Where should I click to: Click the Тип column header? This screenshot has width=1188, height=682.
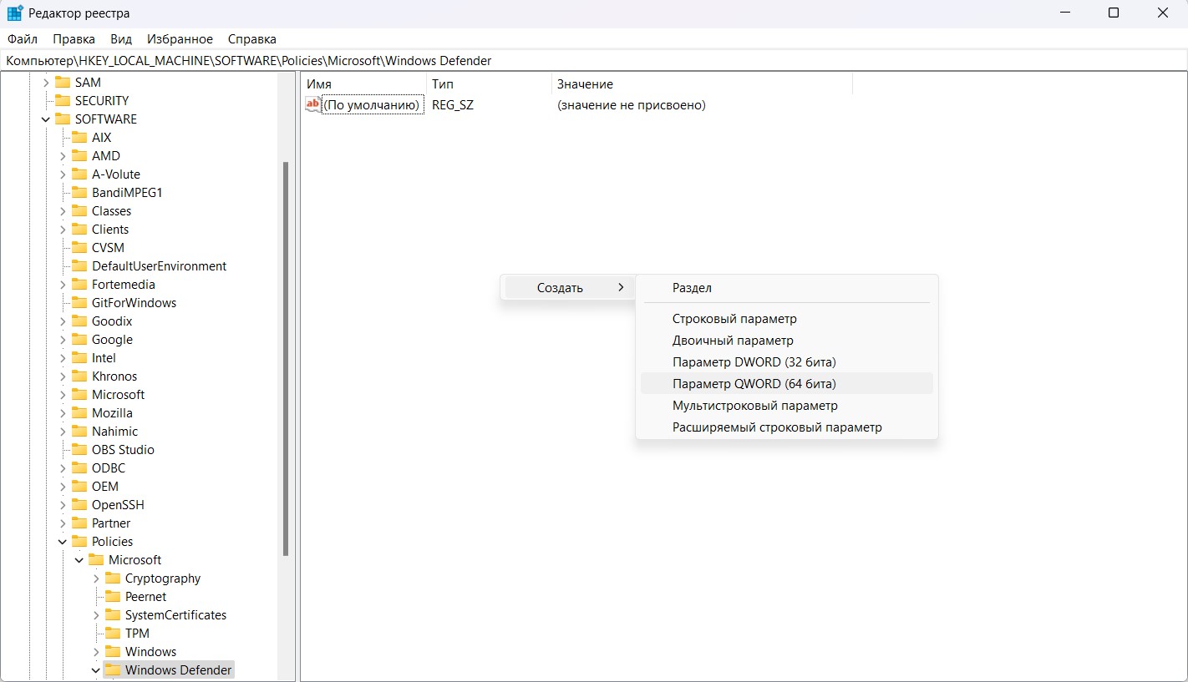coord(489,83)
